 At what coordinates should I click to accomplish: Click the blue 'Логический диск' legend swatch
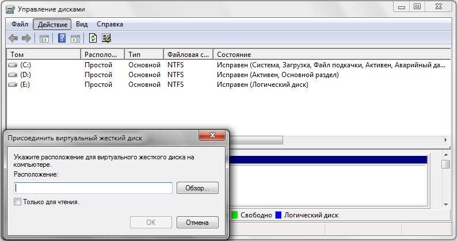pos(278,215)
